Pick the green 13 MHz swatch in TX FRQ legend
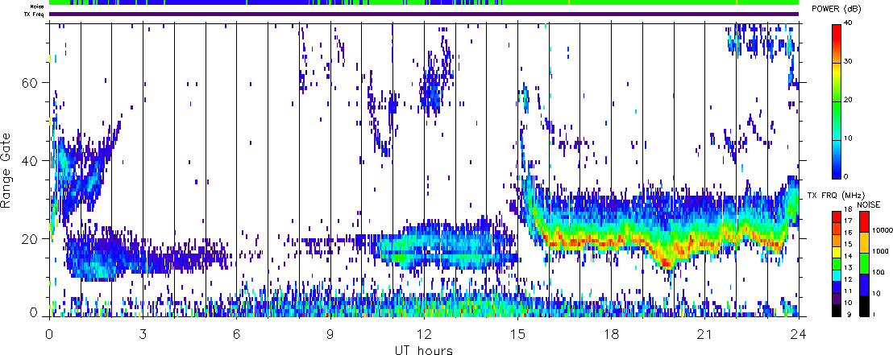893x355 pixels. coord(837,264)
